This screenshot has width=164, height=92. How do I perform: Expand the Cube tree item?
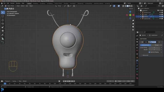pos(141,15)
